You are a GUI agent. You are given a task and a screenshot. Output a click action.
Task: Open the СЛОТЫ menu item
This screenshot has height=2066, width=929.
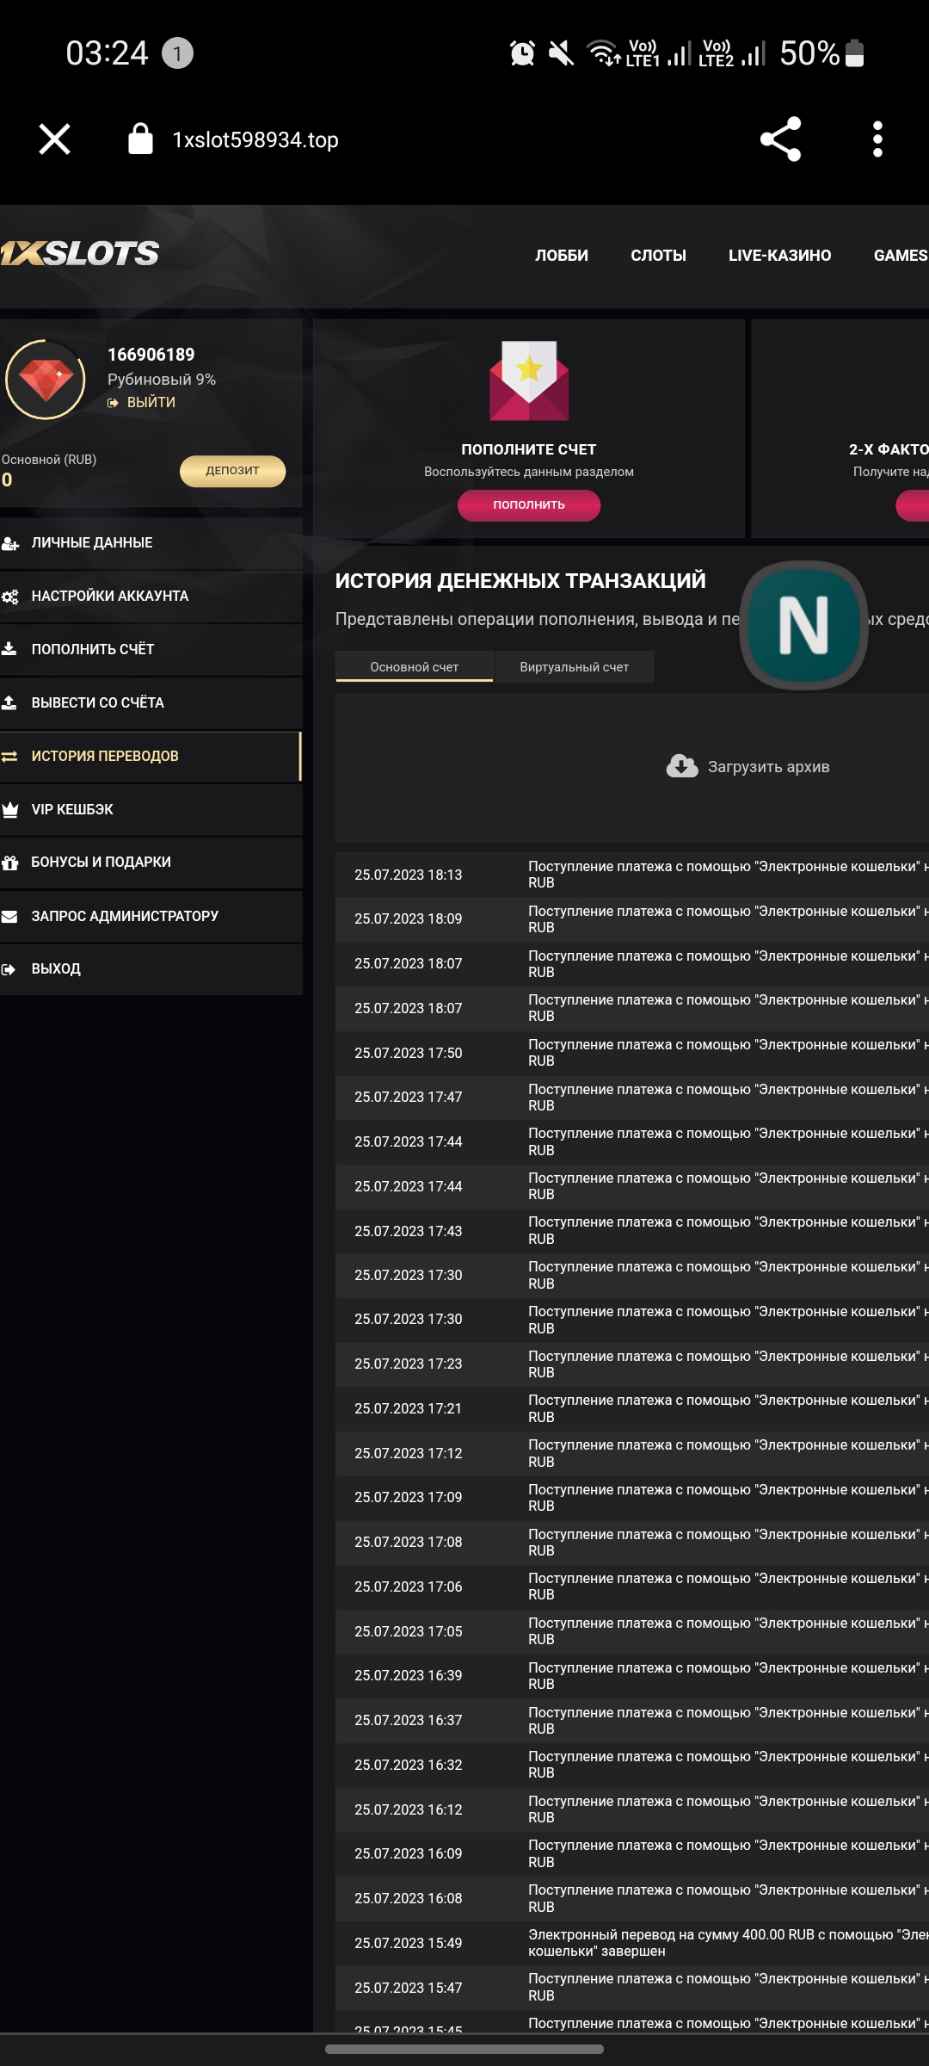658,256
